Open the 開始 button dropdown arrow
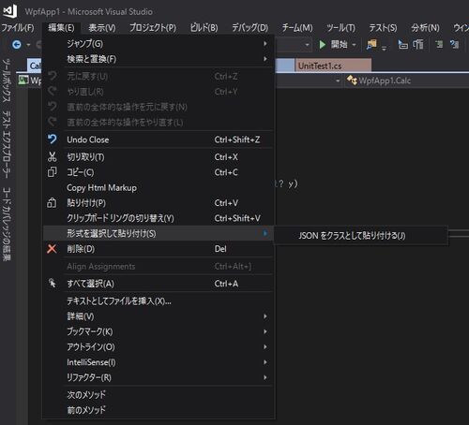This screenshot has height=425, width=469. pyautogui.click(x=354, y=45)
